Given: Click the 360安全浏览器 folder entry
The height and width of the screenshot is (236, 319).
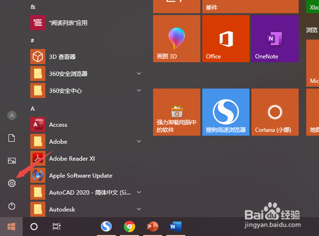Looking at the screenshot, I should point(86,73).
